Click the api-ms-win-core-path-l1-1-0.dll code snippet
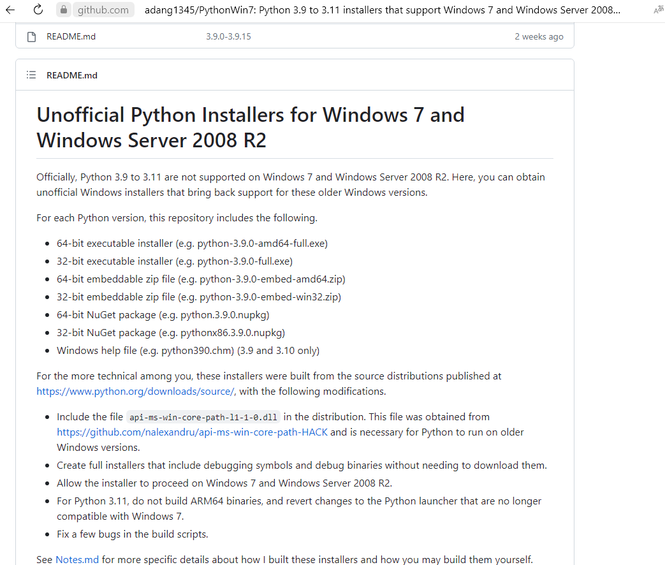665x565 pixels. point(203,418)
